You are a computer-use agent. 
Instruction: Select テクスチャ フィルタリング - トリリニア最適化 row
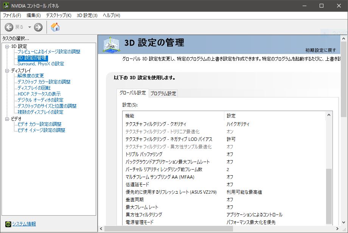224,131
